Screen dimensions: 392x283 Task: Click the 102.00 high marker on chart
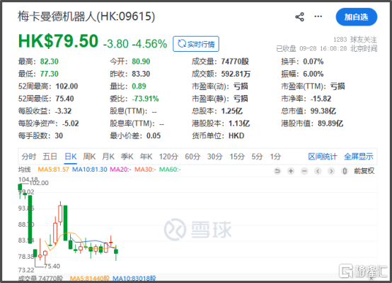click(x=39, y=183)
